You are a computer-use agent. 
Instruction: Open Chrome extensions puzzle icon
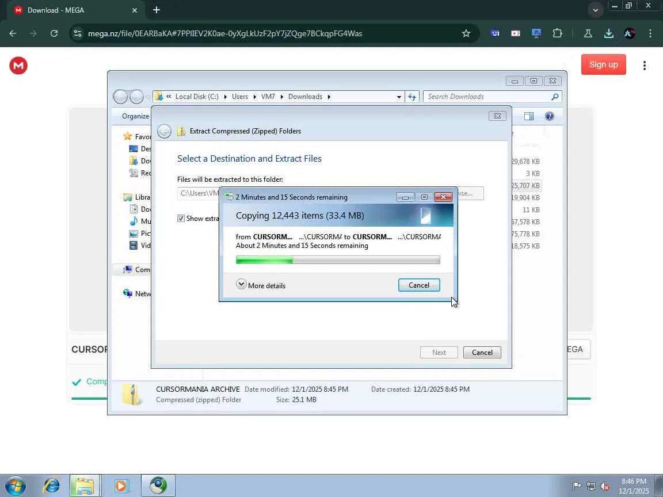557,33
